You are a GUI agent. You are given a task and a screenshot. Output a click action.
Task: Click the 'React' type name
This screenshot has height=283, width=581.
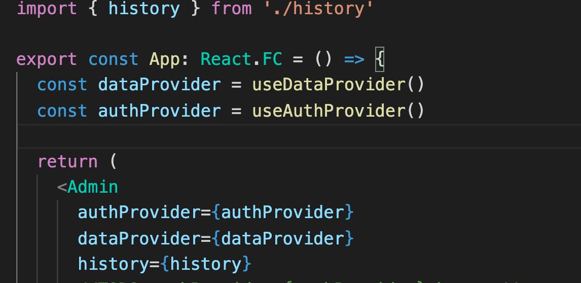coord(226,59)
